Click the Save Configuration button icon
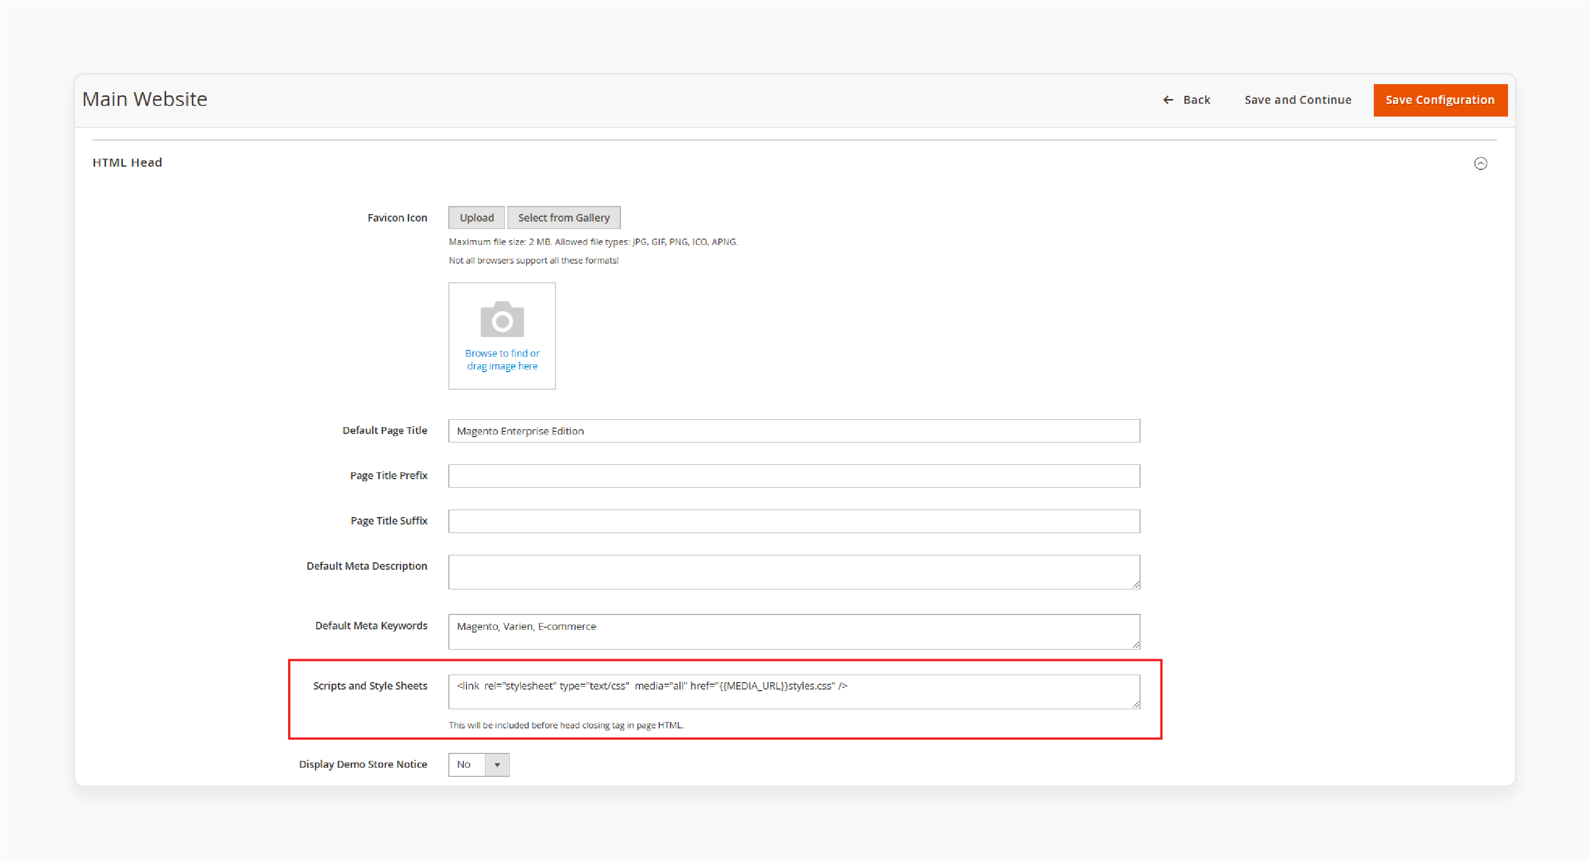The height and width of the screenshot is (861, 1590). pyautogui.click(x=1440, y=100)
